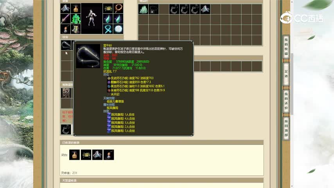This screenshot has width=334, height=188.
Task: Click the 青龙符石[5级] rune row
Action: [x=136, y=86]
